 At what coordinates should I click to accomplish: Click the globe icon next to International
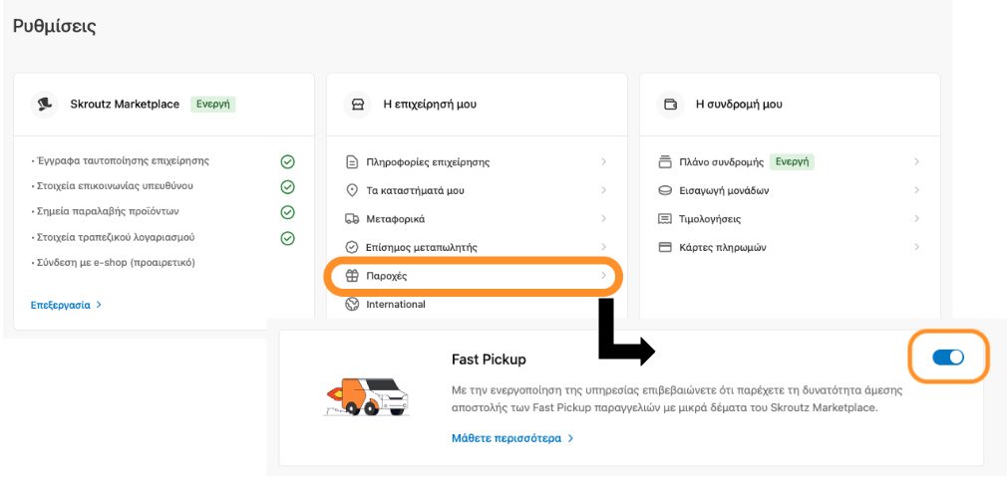click(351, 304)
